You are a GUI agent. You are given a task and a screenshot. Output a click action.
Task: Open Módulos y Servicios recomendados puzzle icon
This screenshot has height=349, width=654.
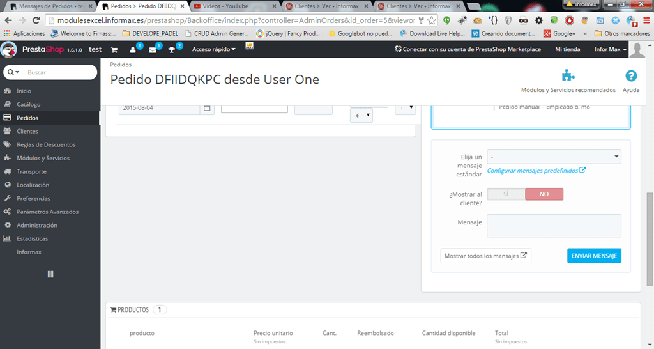[568, 75]
